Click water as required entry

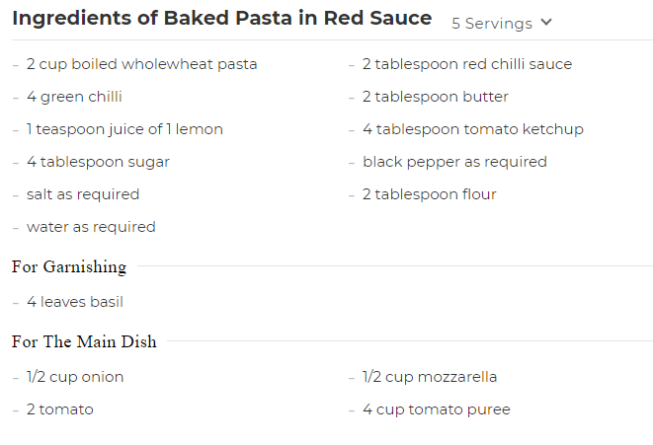(x=91, y=227)
